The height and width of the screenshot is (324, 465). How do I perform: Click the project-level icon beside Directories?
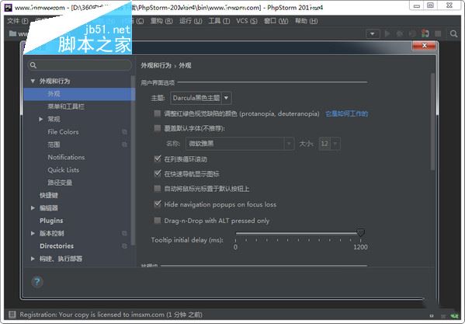coord(124,246)
